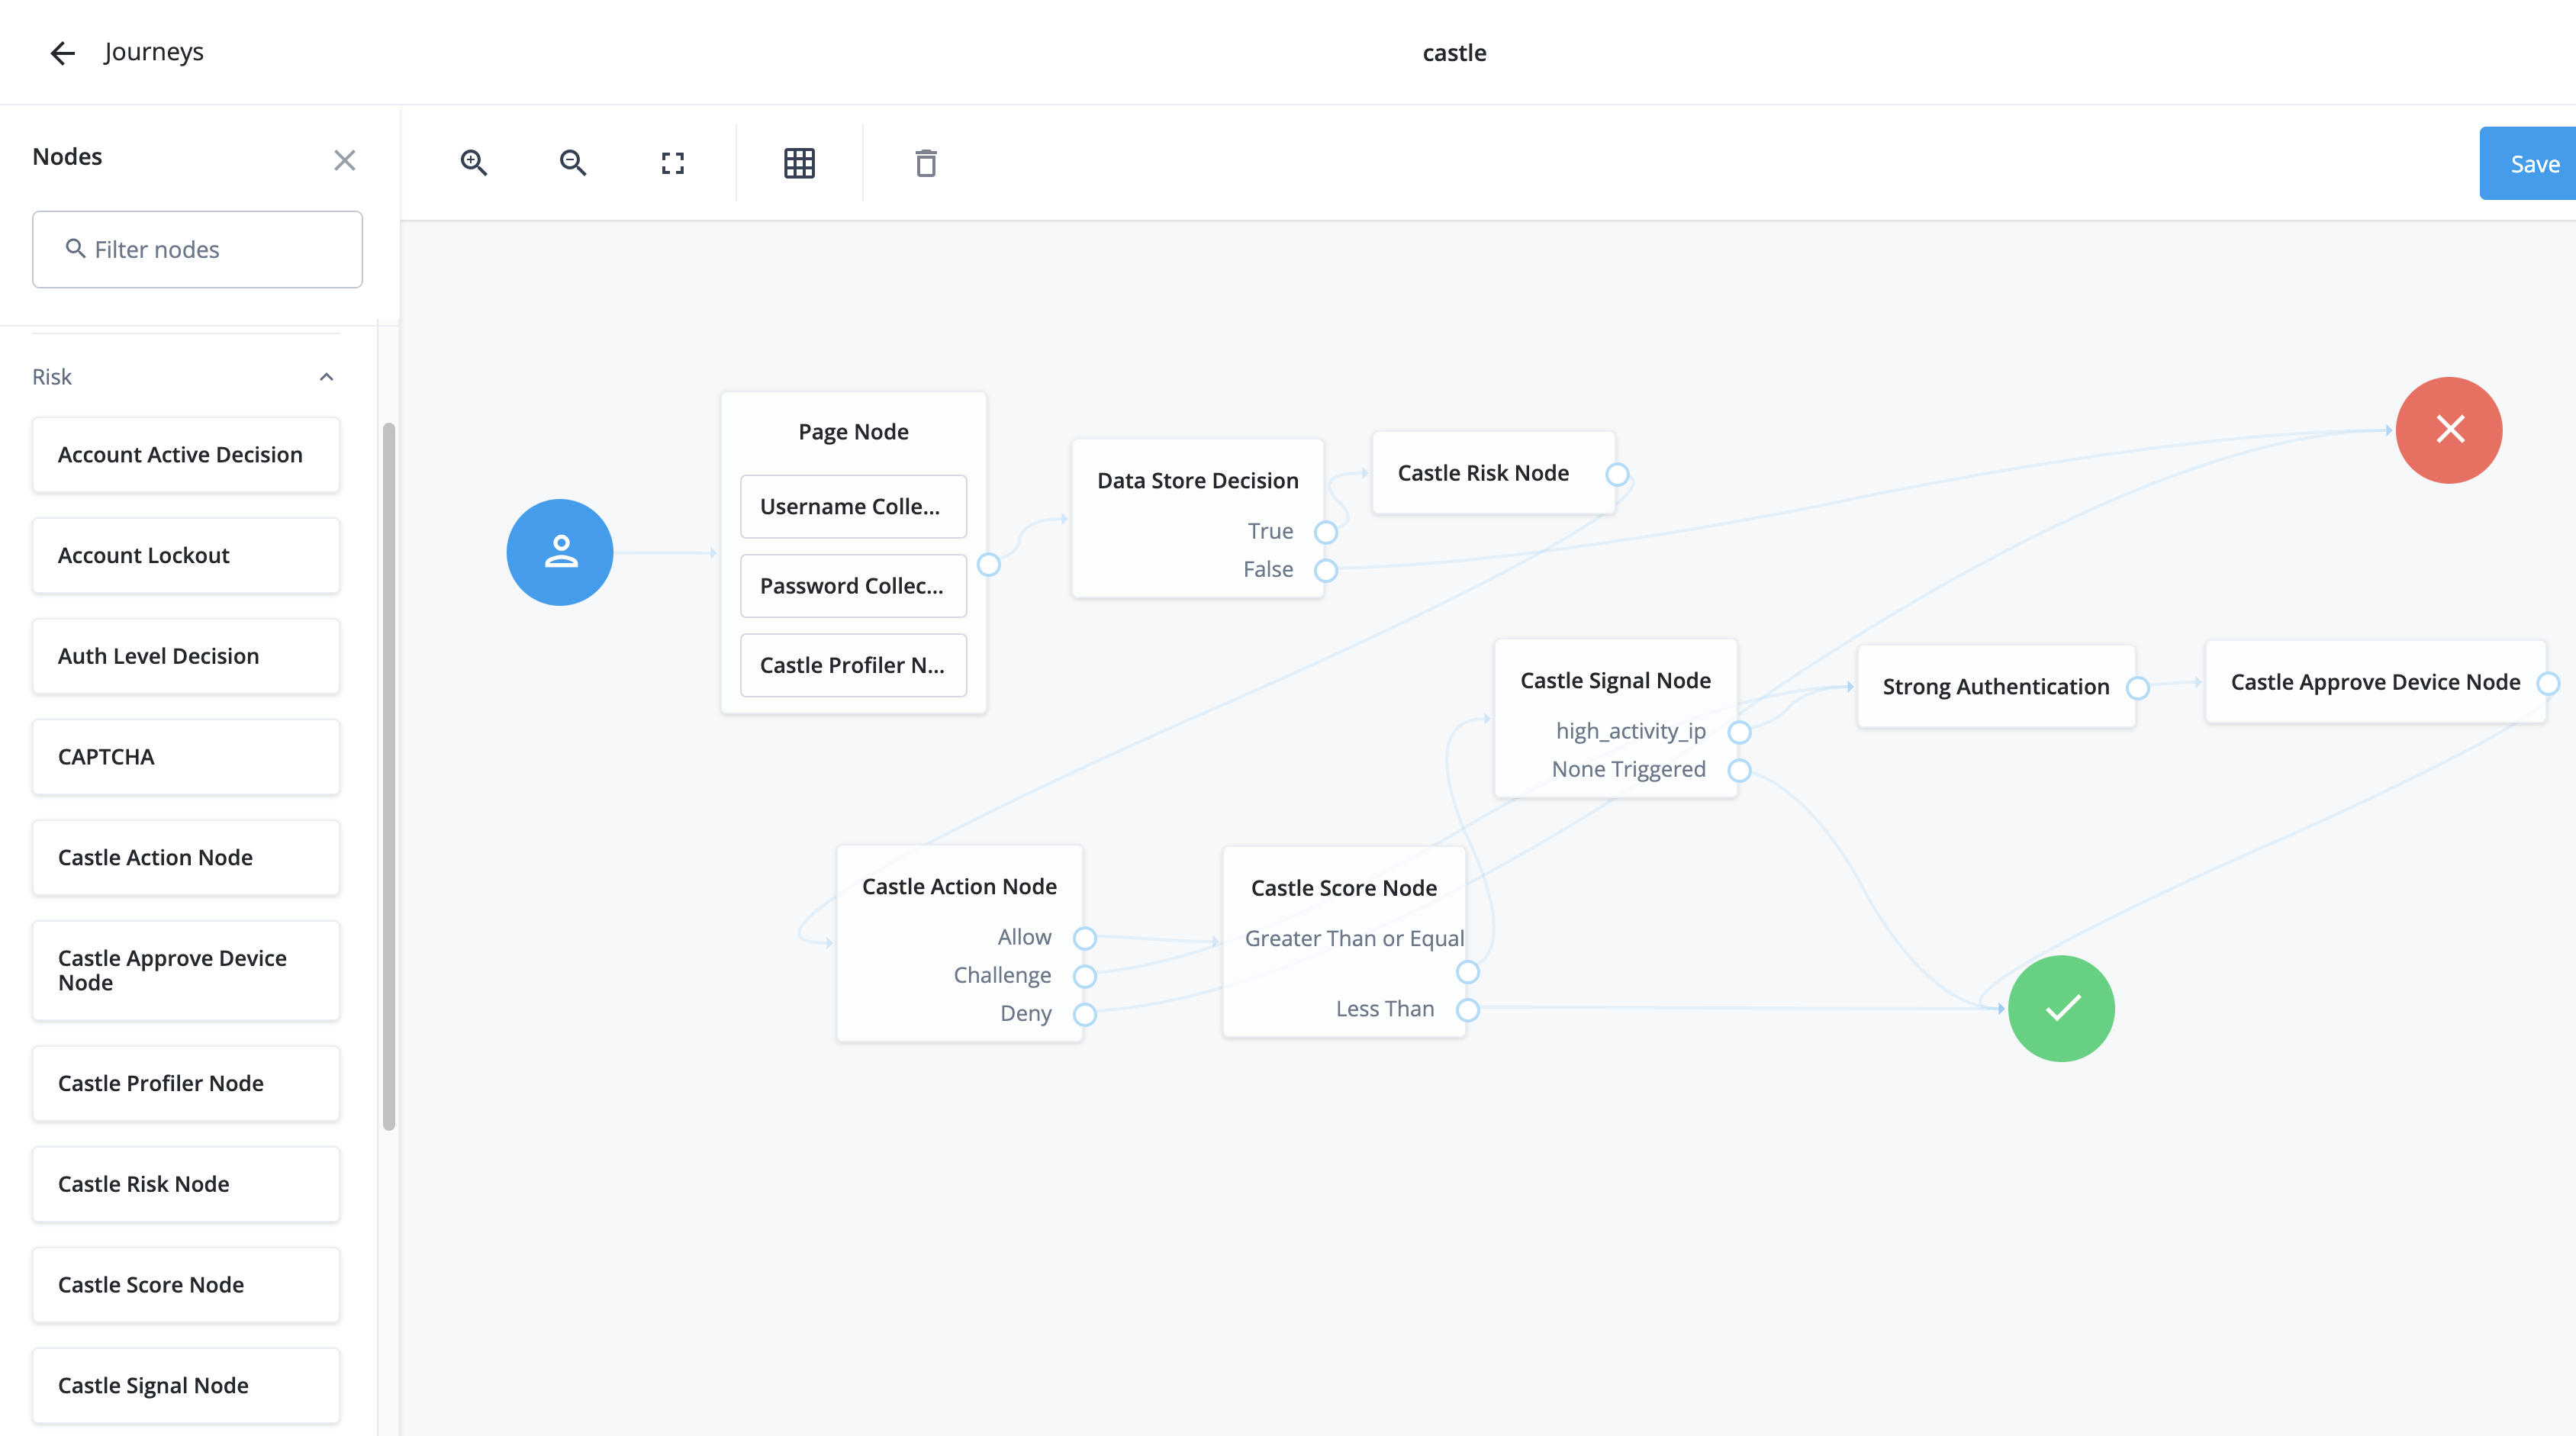This screenshot has height=1436, width=2576.
Task: Click the trash delete icon
Action: tap(926, 163)
